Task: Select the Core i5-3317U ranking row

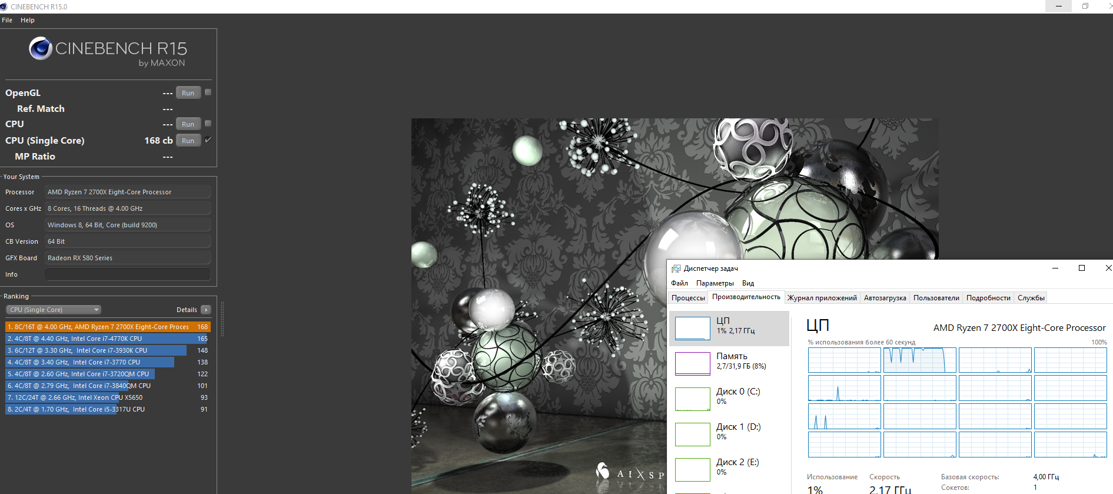Action: point(108,409)
